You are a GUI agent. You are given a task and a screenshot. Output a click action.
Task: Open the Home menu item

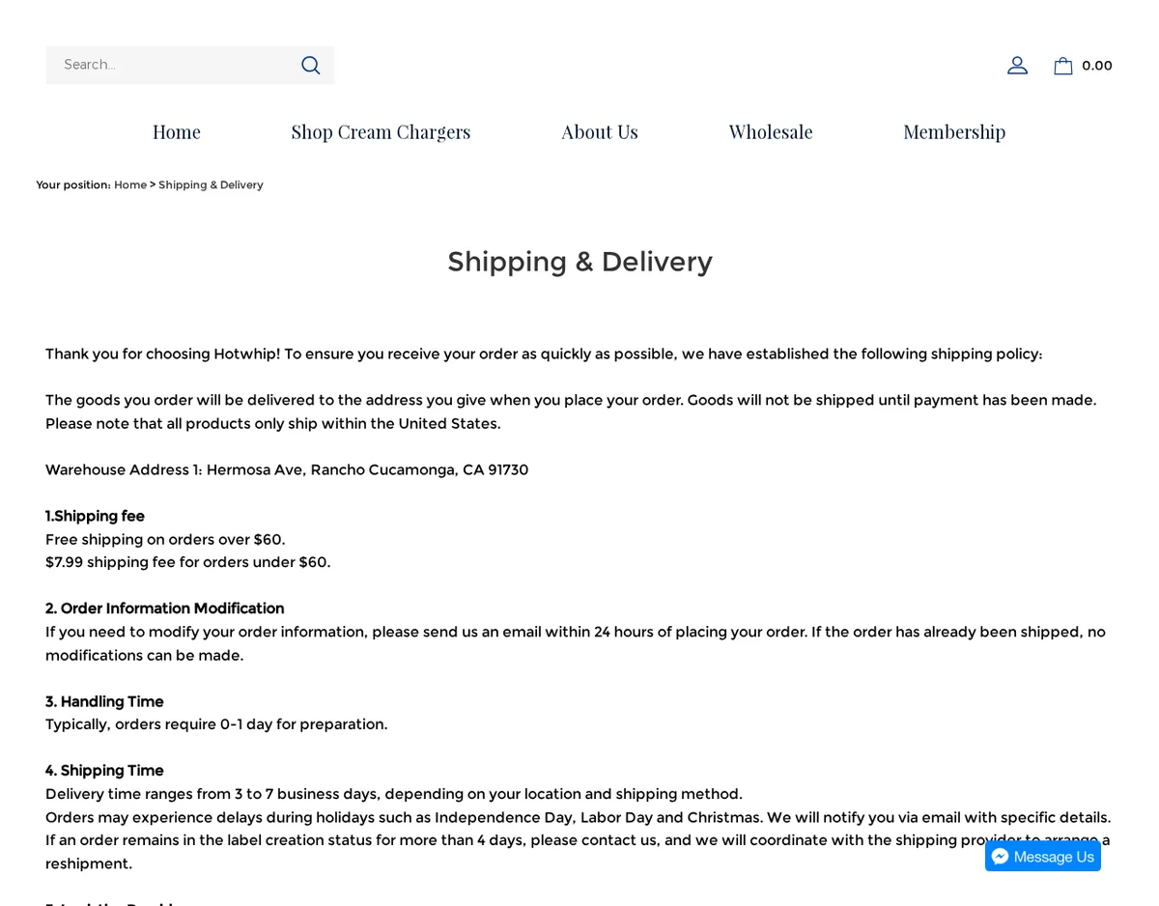177,131
